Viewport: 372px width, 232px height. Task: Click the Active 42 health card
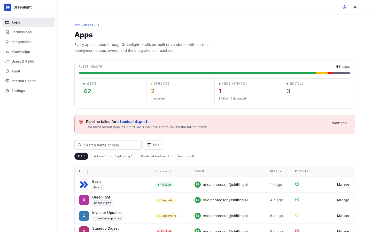click(113, 91)
